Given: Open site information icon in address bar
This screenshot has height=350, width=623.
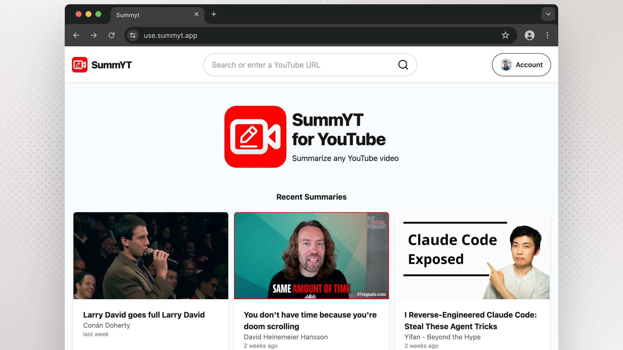Looking at the screenshot, I should 133,35.
